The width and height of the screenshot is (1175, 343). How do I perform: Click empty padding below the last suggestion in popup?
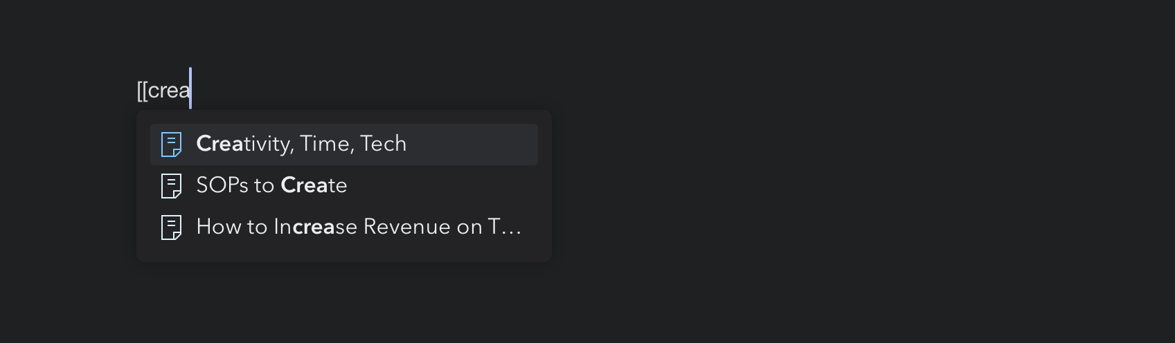(344, 254)
